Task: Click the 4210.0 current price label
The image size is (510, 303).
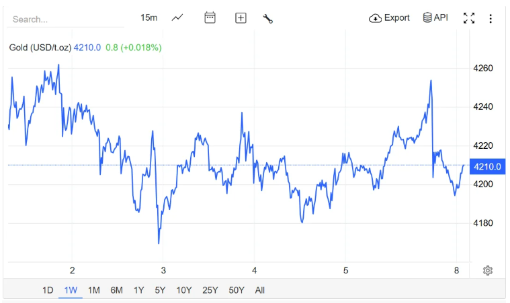Action: (x=488, y=166)
